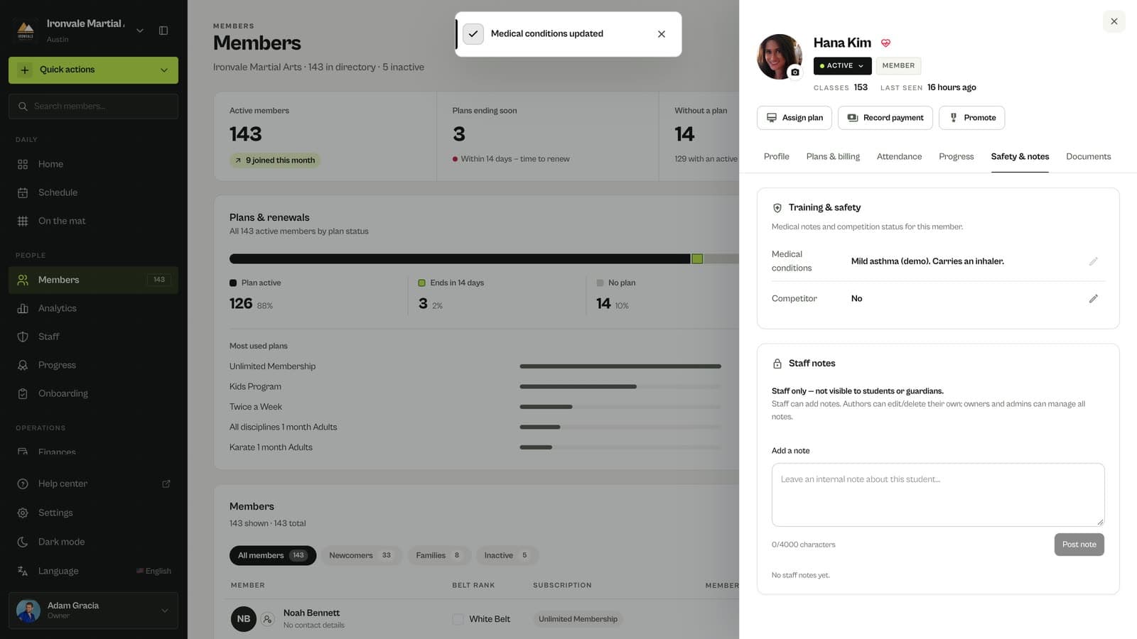Open the Documents tab
The width and height of the screenshot is (1137, 639).
click(1088, 157)
